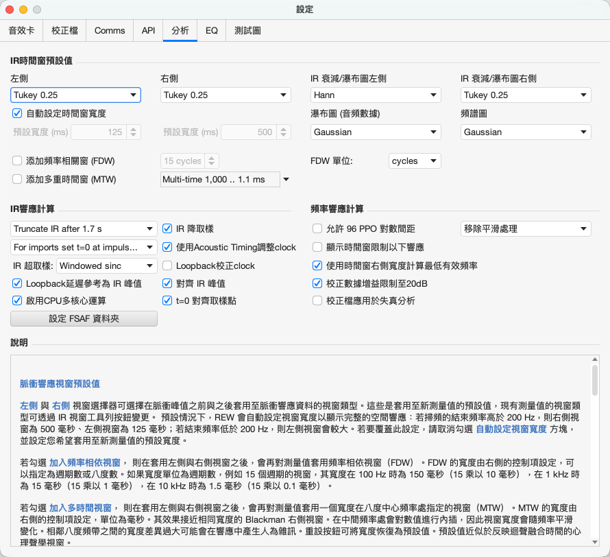Screen dimensions: 610x557
Task: Select the 分析 tab
Action: (180, 30)
